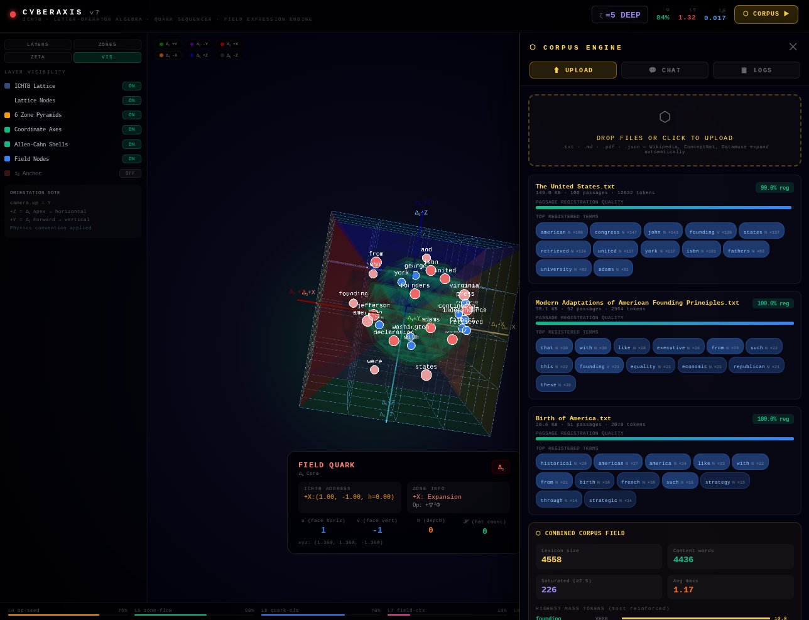Click the passage registration quality bar for Birth of America.txt

pos(663,439)
